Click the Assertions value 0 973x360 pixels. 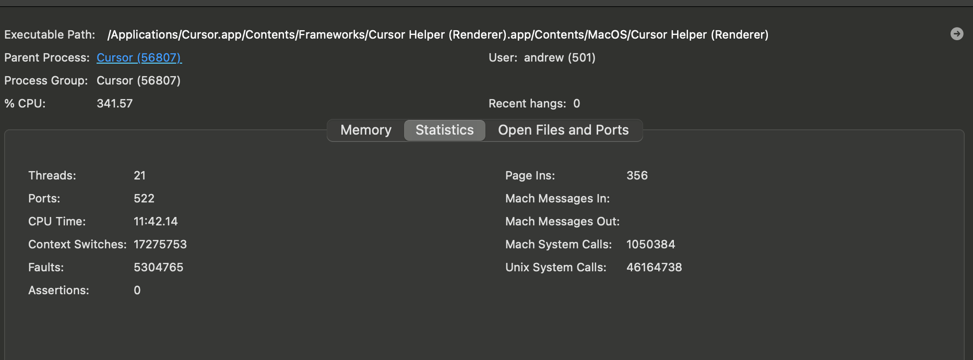pyautogui.click(x=137, y=290)
